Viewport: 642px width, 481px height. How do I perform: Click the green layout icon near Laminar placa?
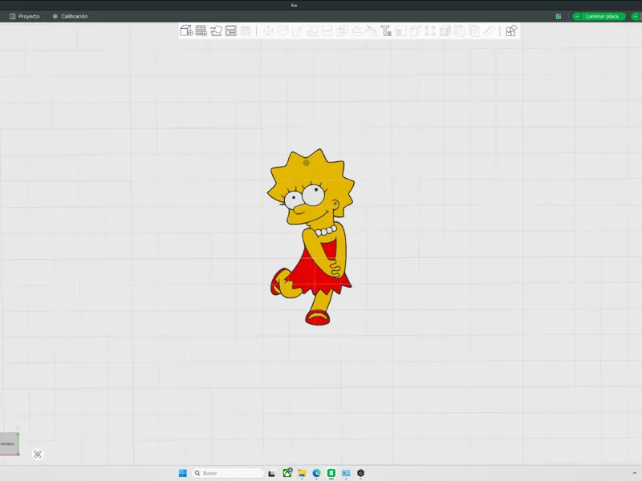point(559,16)
